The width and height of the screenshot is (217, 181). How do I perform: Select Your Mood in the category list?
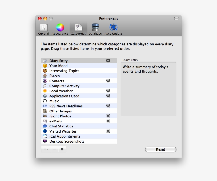pyautogui.click(x=58, y=66)
